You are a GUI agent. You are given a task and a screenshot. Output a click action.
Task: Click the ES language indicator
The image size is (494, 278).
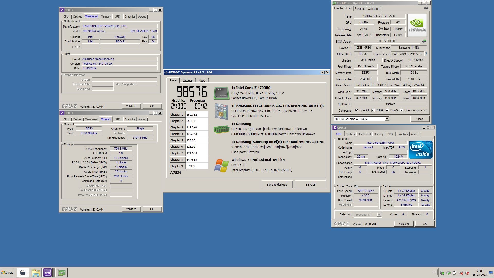tap(434, 272)
